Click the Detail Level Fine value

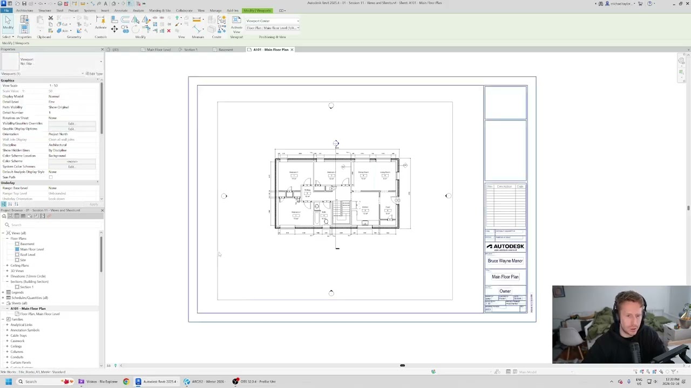click(71, 102)
